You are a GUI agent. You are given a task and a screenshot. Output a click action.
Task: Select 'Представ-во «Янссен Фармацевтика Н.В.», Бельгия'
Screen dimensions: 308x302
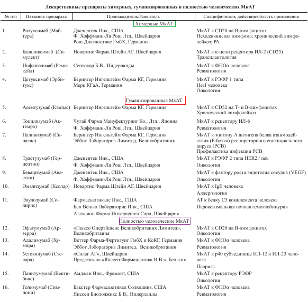tap(130, 260)
